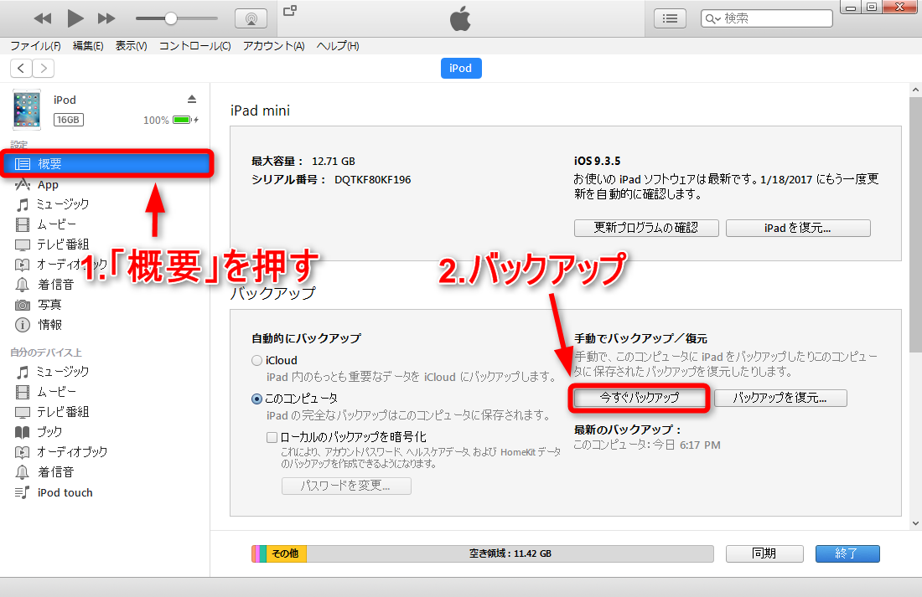Click the play button
The width and height of the screenshot is (922, 597).
pos(75,18)
